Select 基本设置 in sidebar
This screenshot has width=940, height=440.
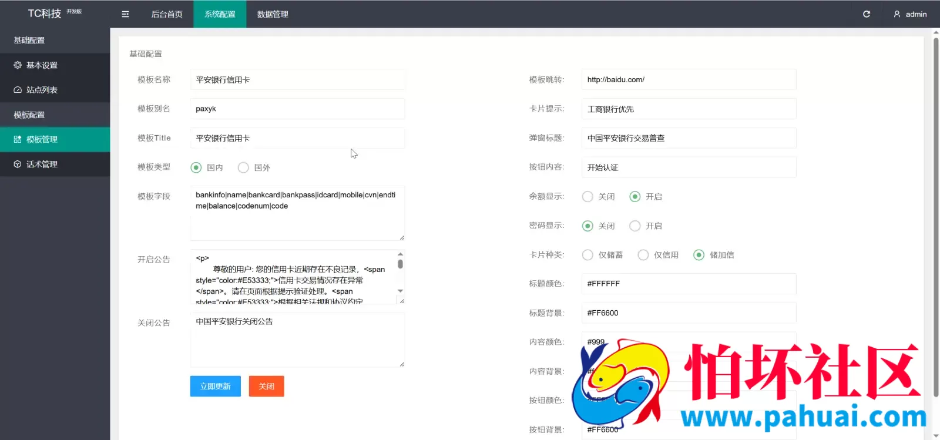coord(55,65)
